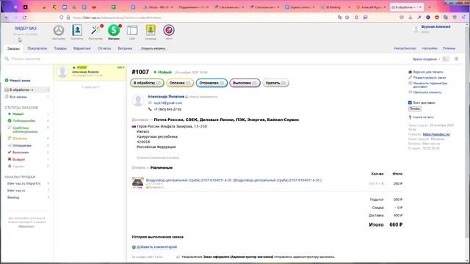Image resolution: width=470 pixels, height=264 pixels.
Task: Open the Маркетинг tab
Action: tap(82, 48)
